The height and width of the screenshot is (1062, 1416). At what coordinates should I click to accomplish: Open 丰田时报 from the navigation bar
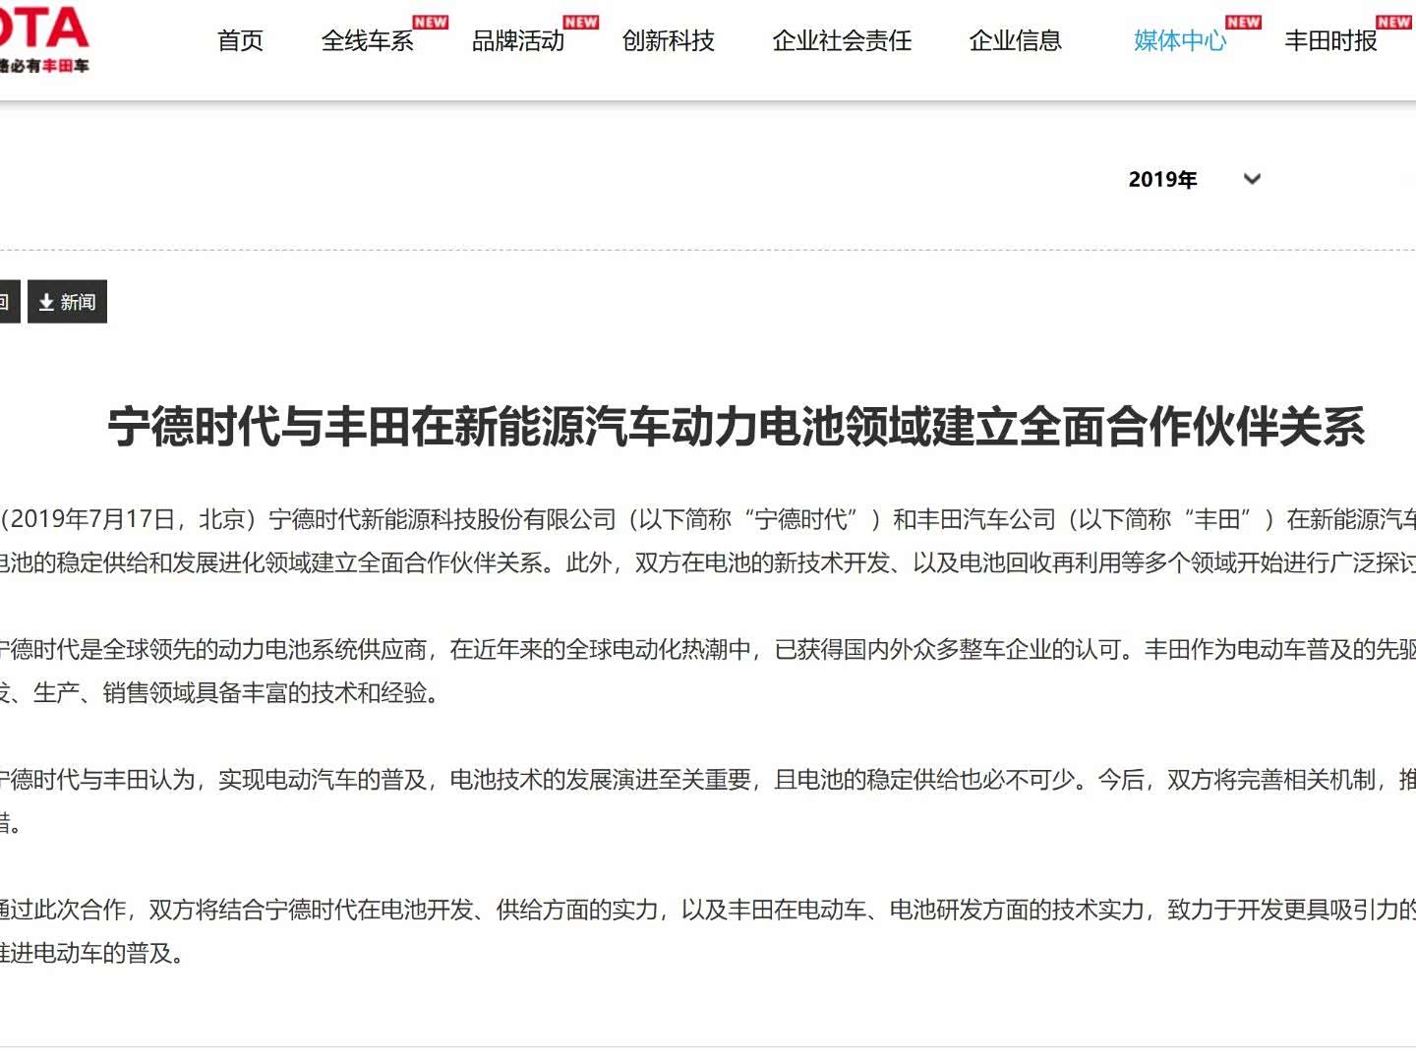point(1329,40)
